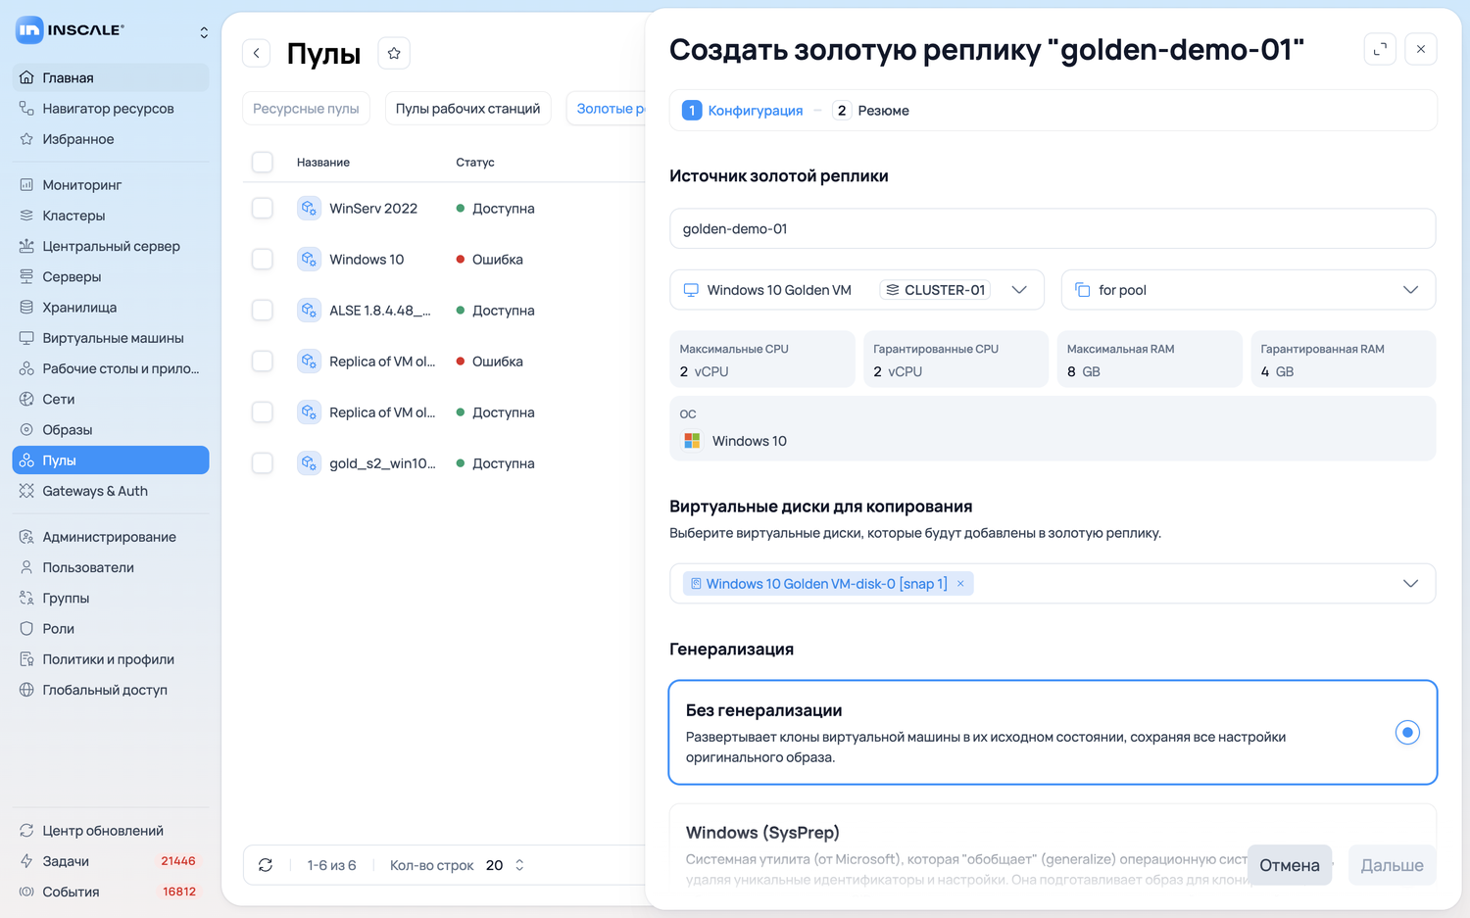
Task: Select the Без генерализации radio option
Action: 1407,732
